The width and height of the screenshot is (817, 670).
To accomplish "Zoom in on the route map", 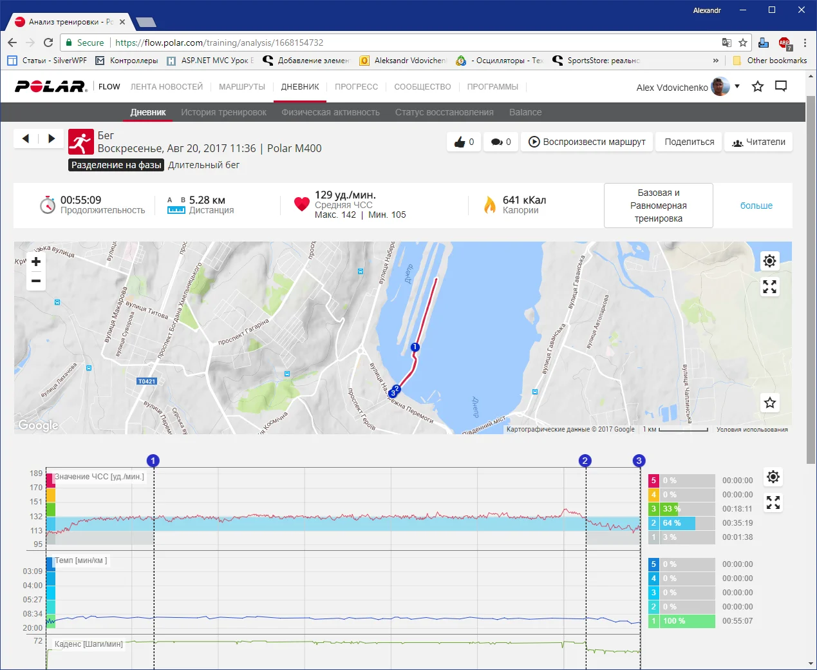I will [36, 262].
